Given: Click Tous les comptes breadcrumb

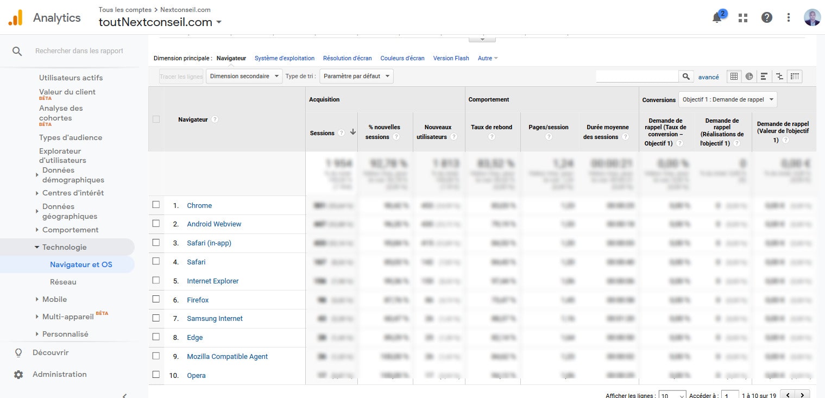Looking at the screenshot, I should click(x=125, y=10).
